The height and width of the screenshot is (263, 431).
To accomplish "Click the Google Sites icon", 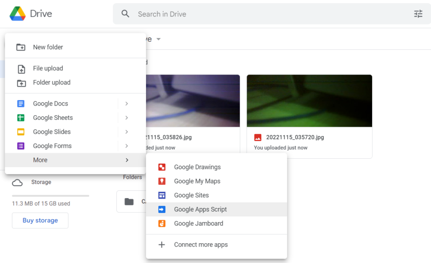I will 162,195.
